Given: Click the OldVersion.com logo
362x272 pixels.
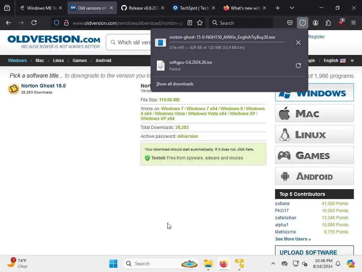Looking at the screenshot, I should pyautogui.click(x=54, y=42).
